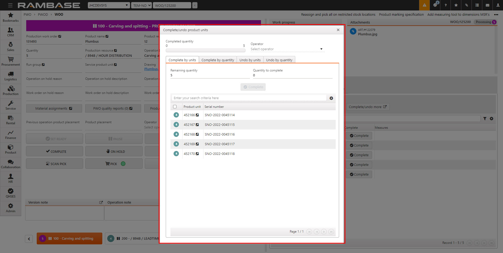503x253 pixels.
Task: Close the Complete/undo product units dialog
Action: [x=338, y=30]
